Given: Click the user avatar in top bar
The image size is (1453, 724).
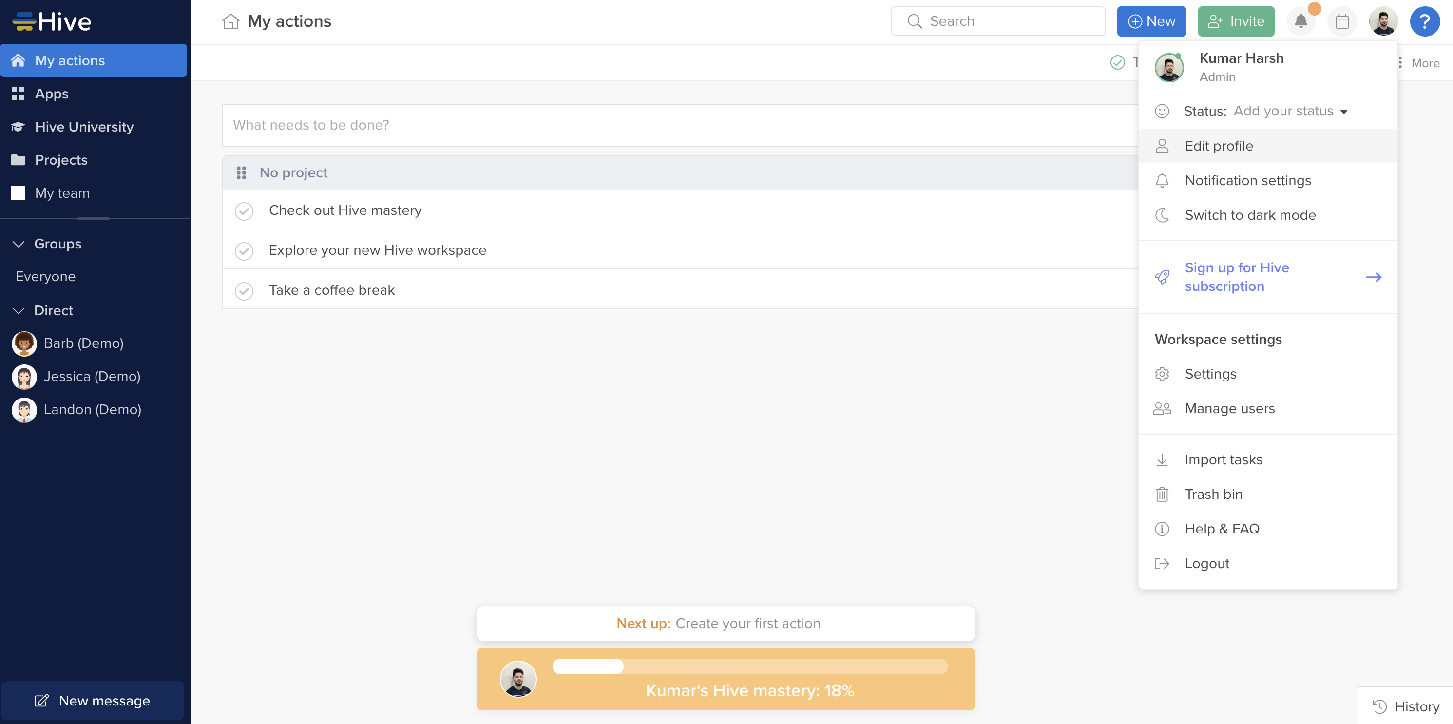Looking at the screenshot, I should 1383,21.
